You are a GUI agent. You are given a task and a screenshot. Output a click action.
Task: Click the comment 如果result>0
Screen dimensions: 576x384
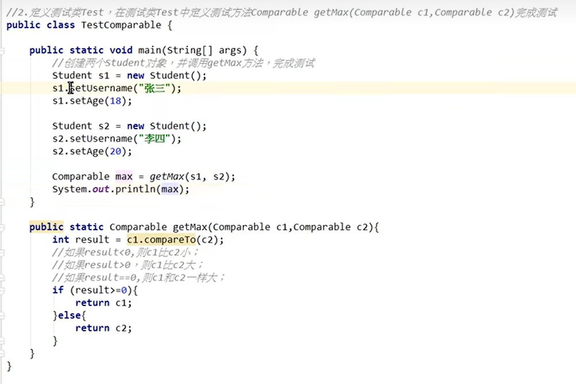[x=127, y=265]
